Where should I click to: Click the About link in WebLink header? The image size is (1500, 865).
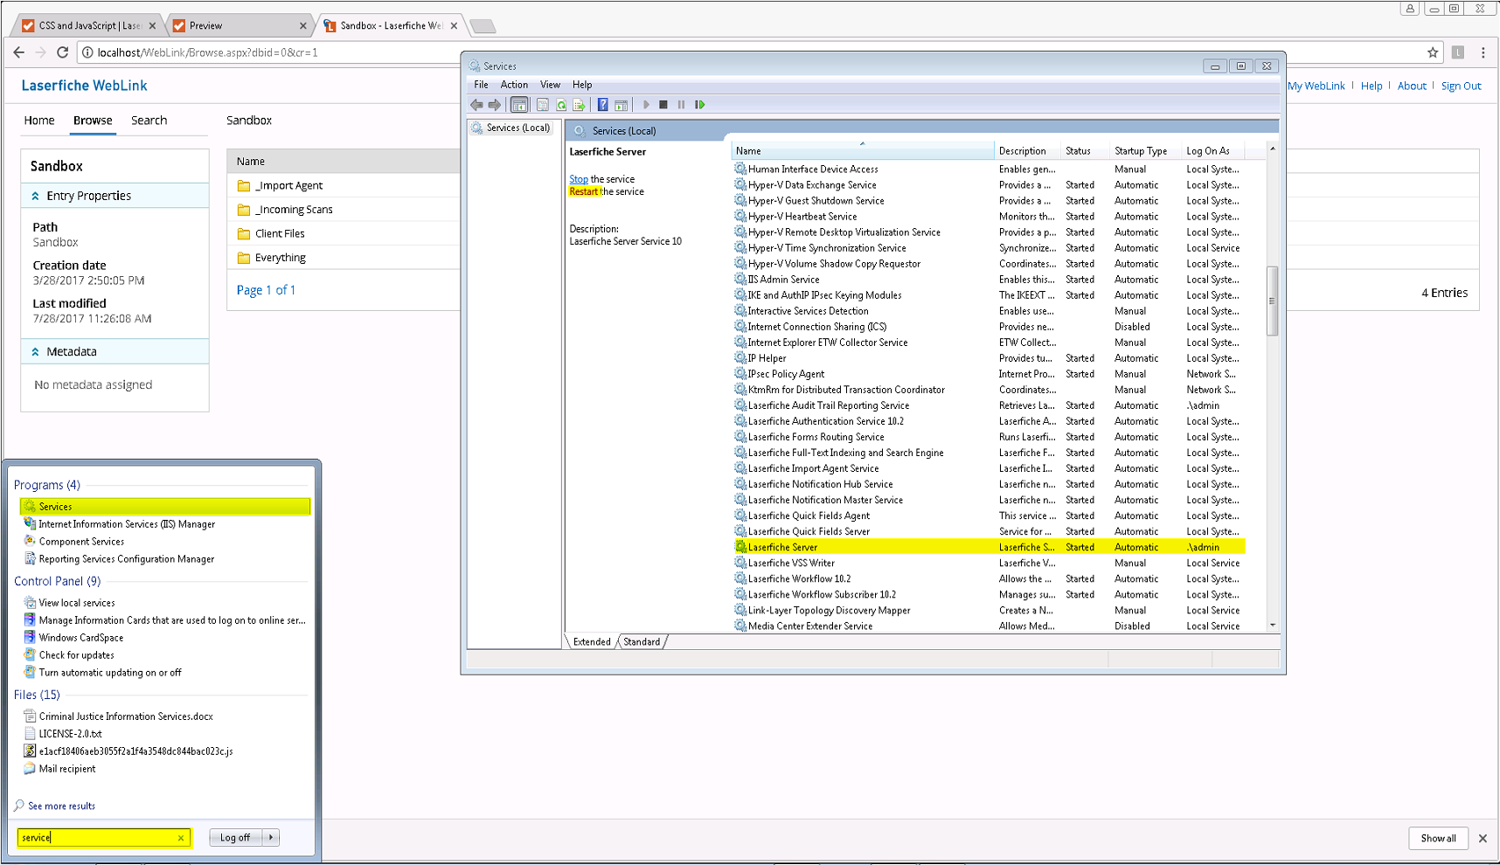[1412, 86]
